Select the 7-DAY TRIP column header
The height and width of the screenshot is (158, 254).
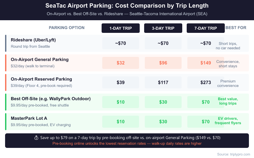206,28
